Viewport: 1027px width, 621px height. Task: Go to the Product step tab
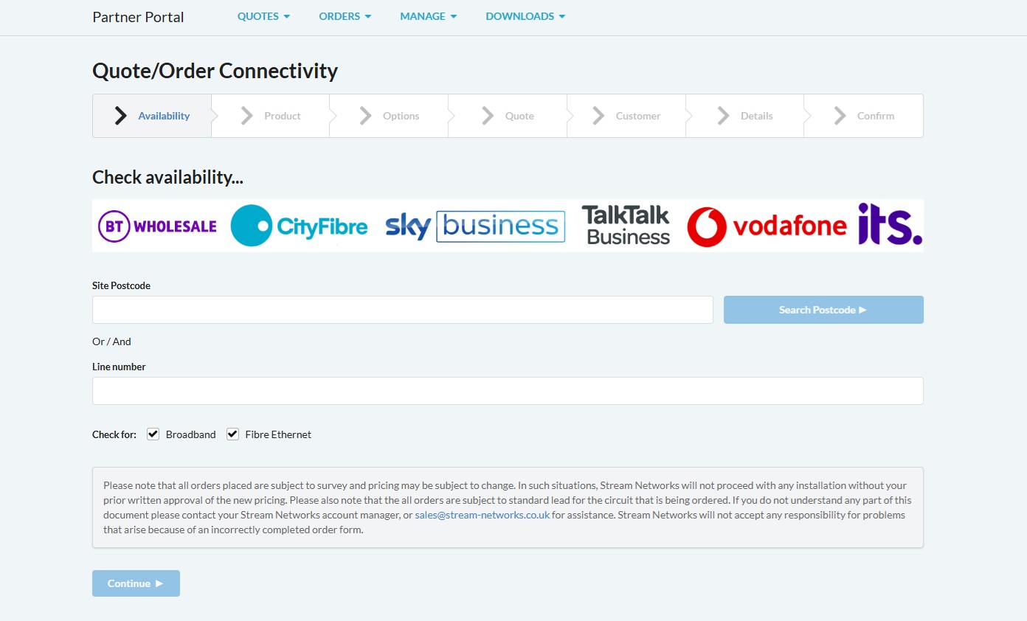(271, 116)
